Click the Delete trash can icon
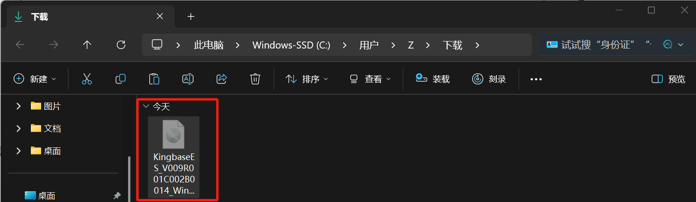 255,79
